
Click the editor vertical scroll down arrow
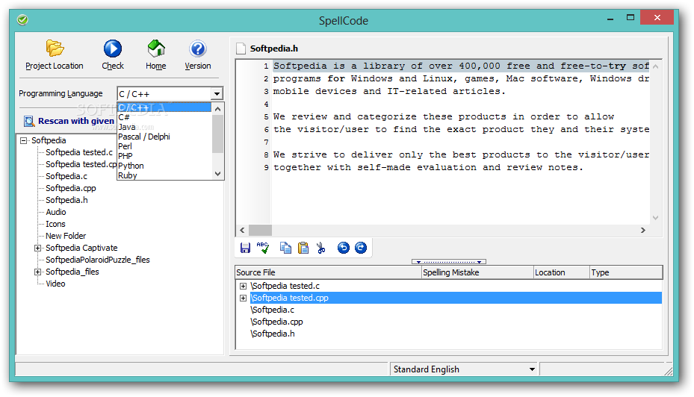655,217
